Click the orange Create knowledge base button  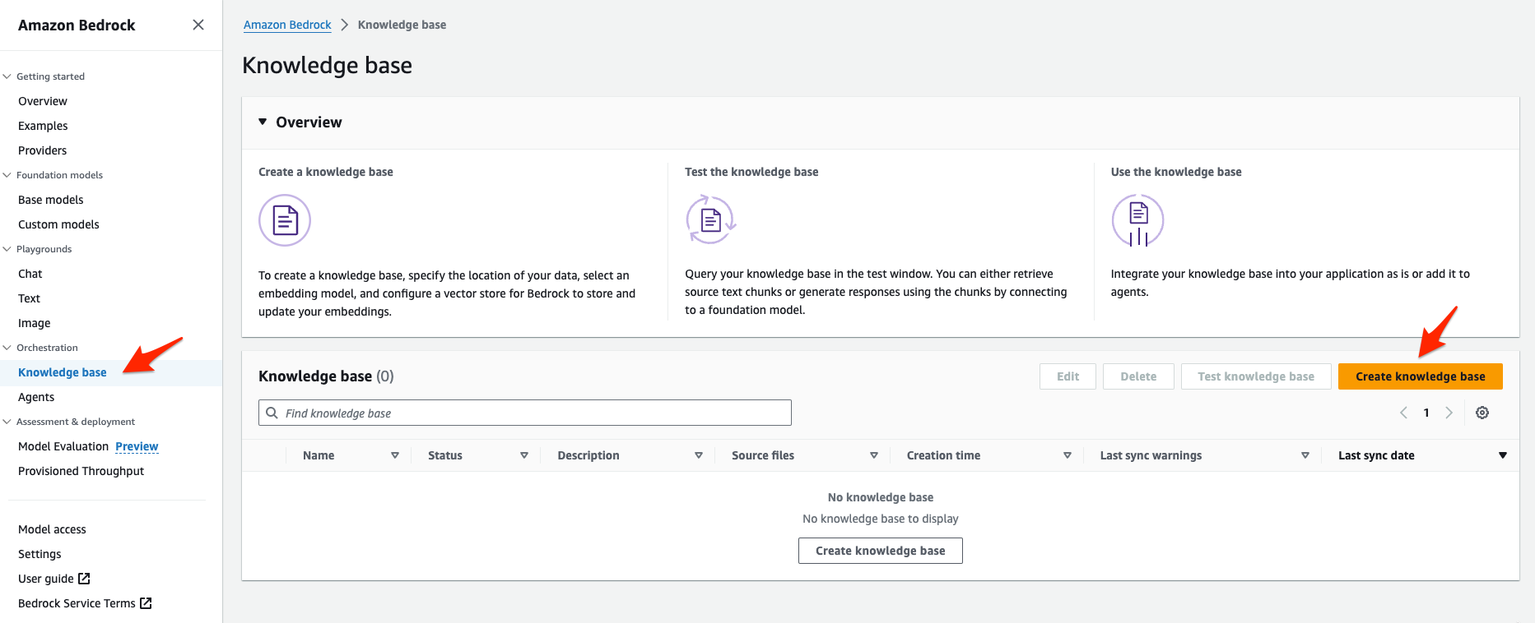tap(1421, 376)
